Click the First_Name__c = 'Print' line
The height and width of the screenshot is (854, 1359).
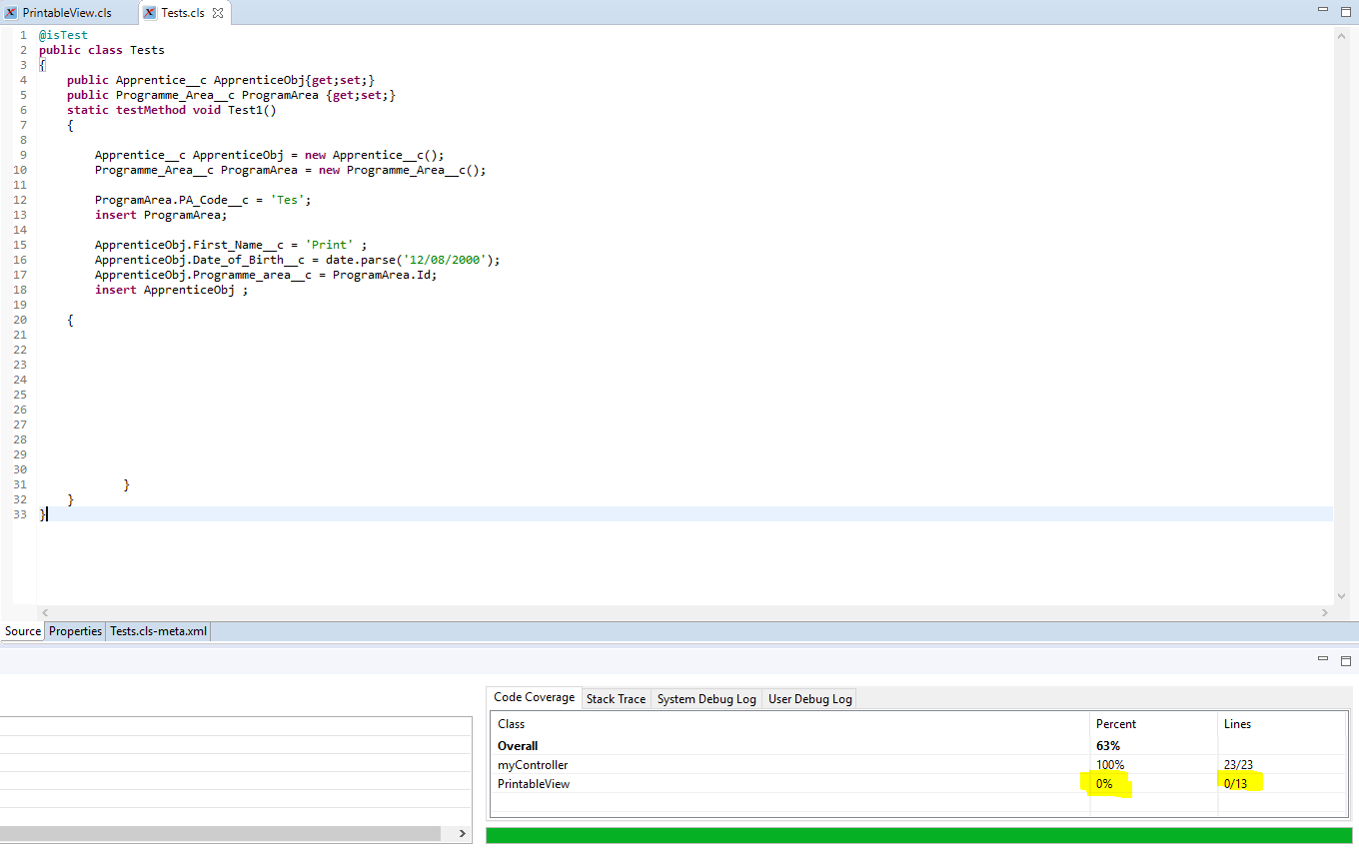point(231,245)
